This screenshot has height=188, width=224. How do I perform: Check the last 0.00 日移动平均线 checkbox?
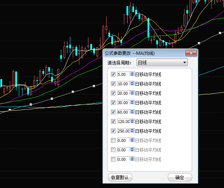pos(113,159)
